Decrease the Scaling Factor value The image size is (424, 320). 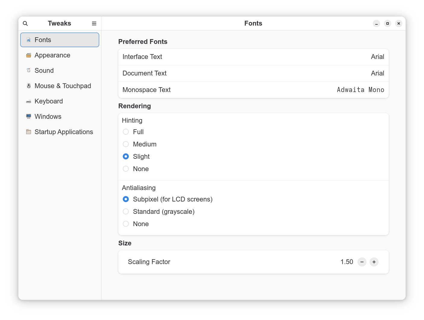click(x=362, y=262)
